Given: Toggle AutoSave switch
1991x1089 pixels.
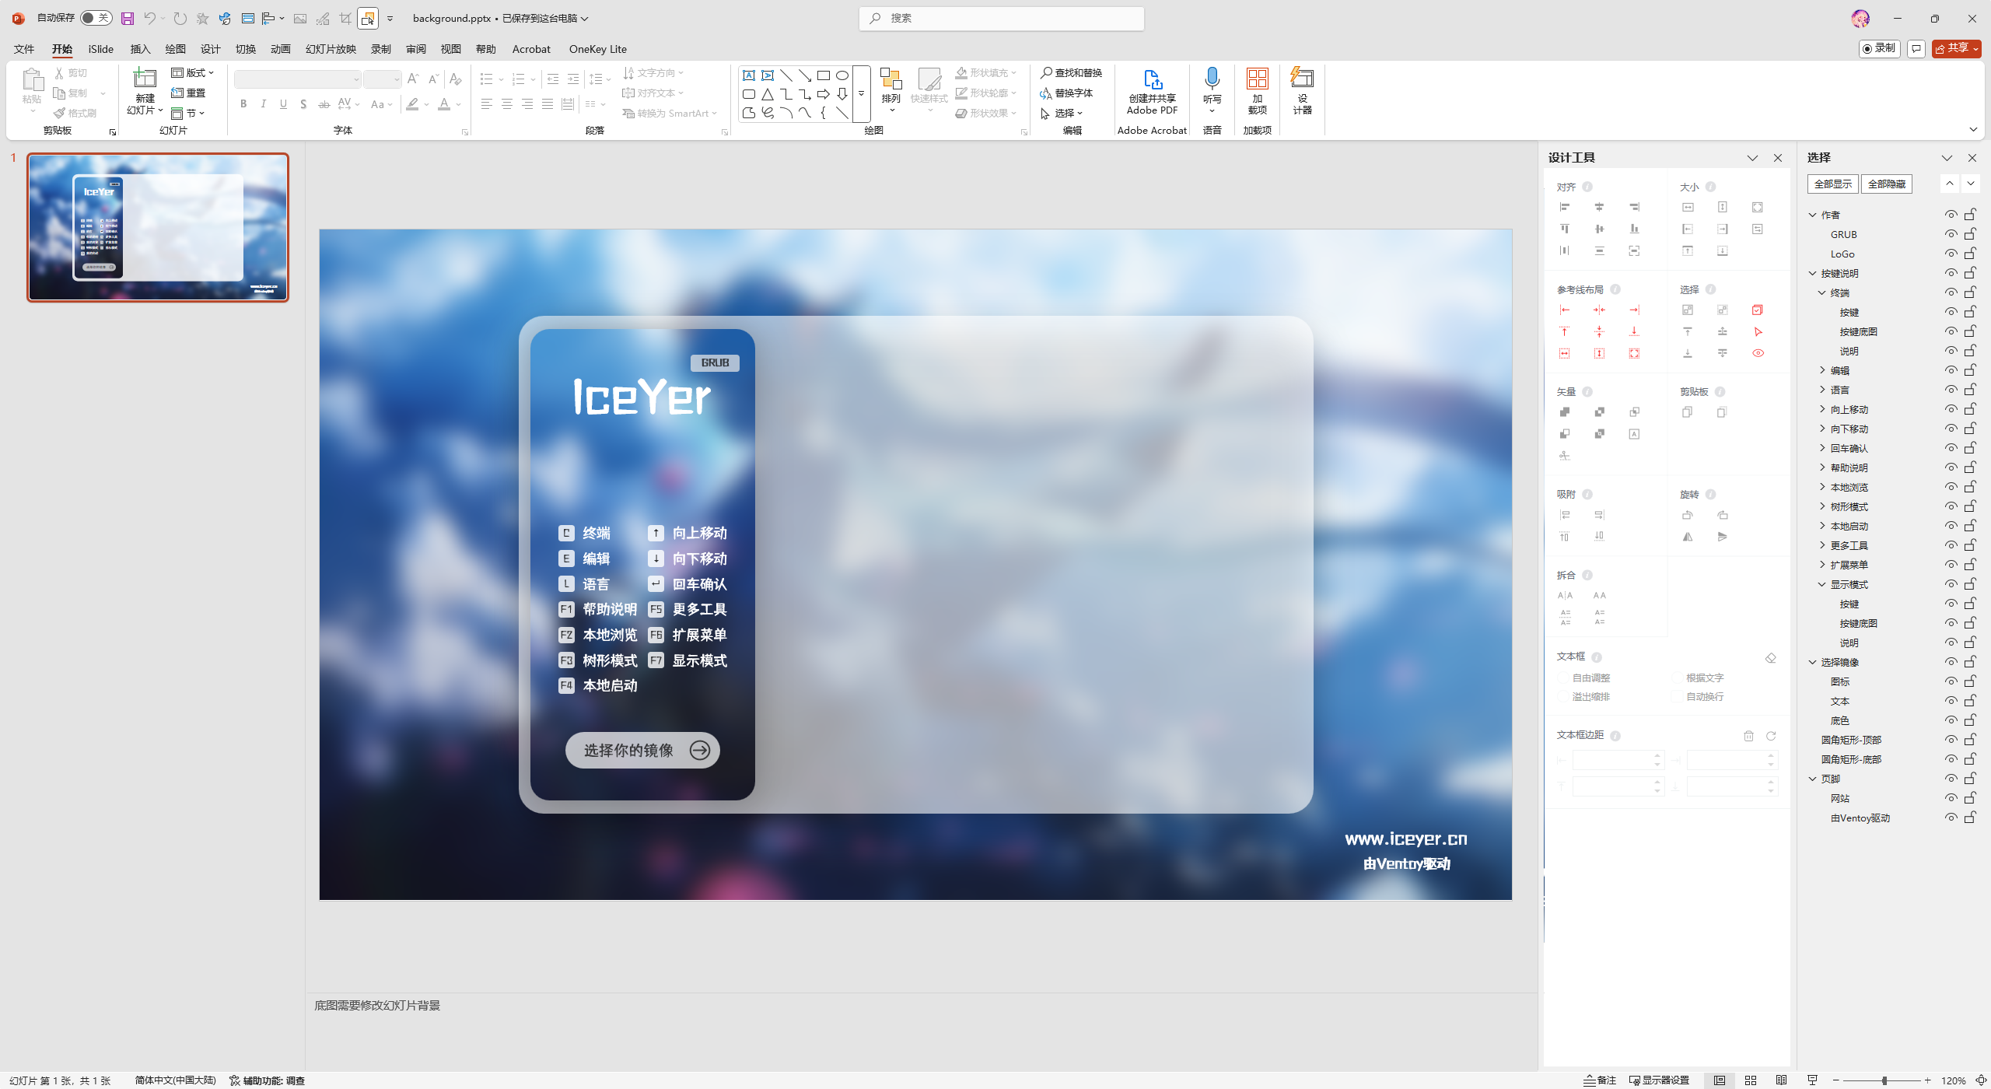Looking at the screenshot, I should tap(96, 18).
